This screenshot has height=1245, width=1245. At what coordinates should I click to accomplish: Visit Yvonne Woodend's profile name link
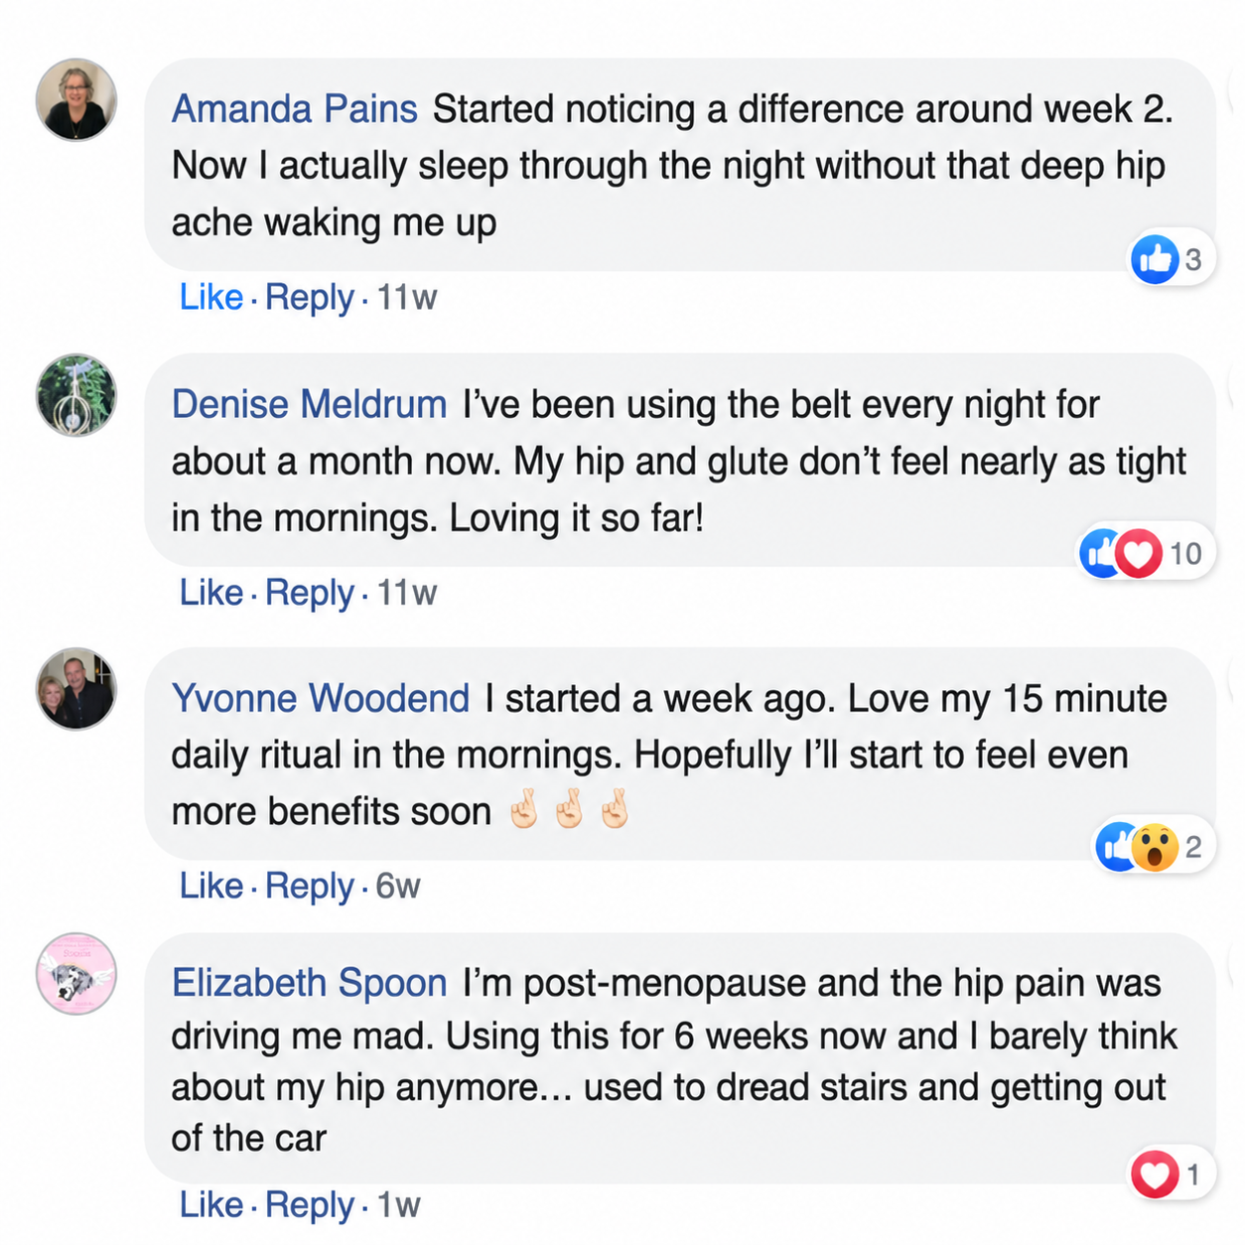coord(321,699)
